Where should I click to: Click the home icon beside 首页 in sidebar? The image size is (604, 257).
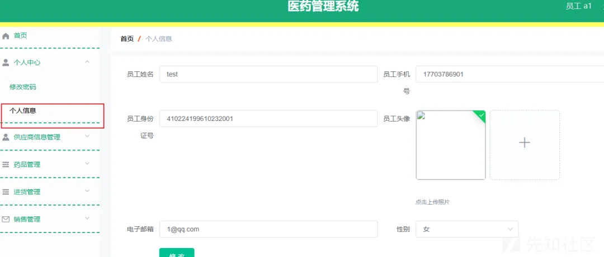pos(6,36)
